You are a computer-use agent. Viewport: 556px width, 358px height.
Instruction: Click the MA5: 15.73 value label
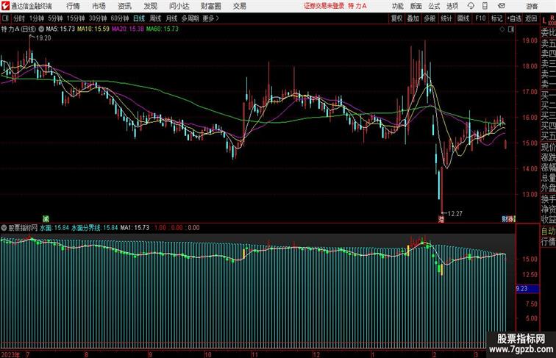(x=60, y=29)
